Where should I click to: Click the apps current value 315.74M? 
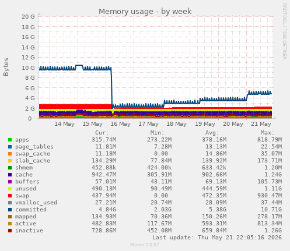point(104,140)
